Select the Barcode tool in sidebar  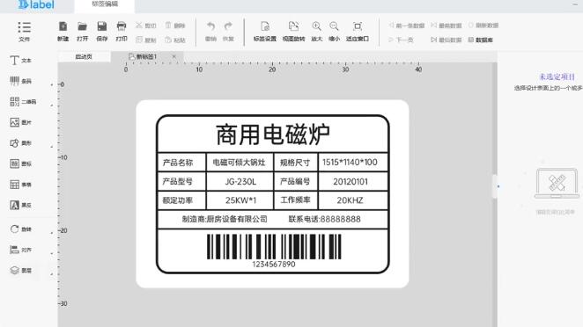[x=21, y=81]
